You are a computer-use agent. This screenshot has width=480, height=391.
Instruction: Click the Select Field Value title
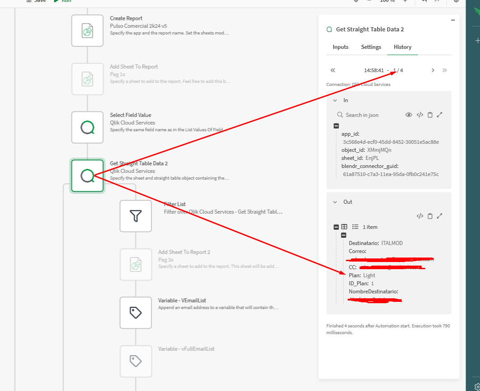click(x=131, y=115)
